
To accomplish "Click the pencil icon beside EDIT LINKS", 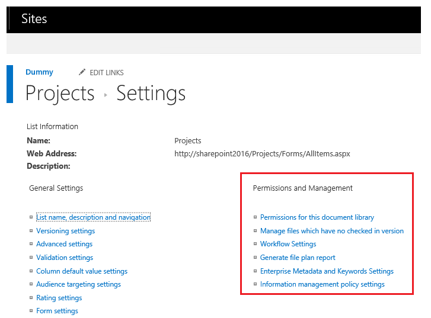I will 82,72.
